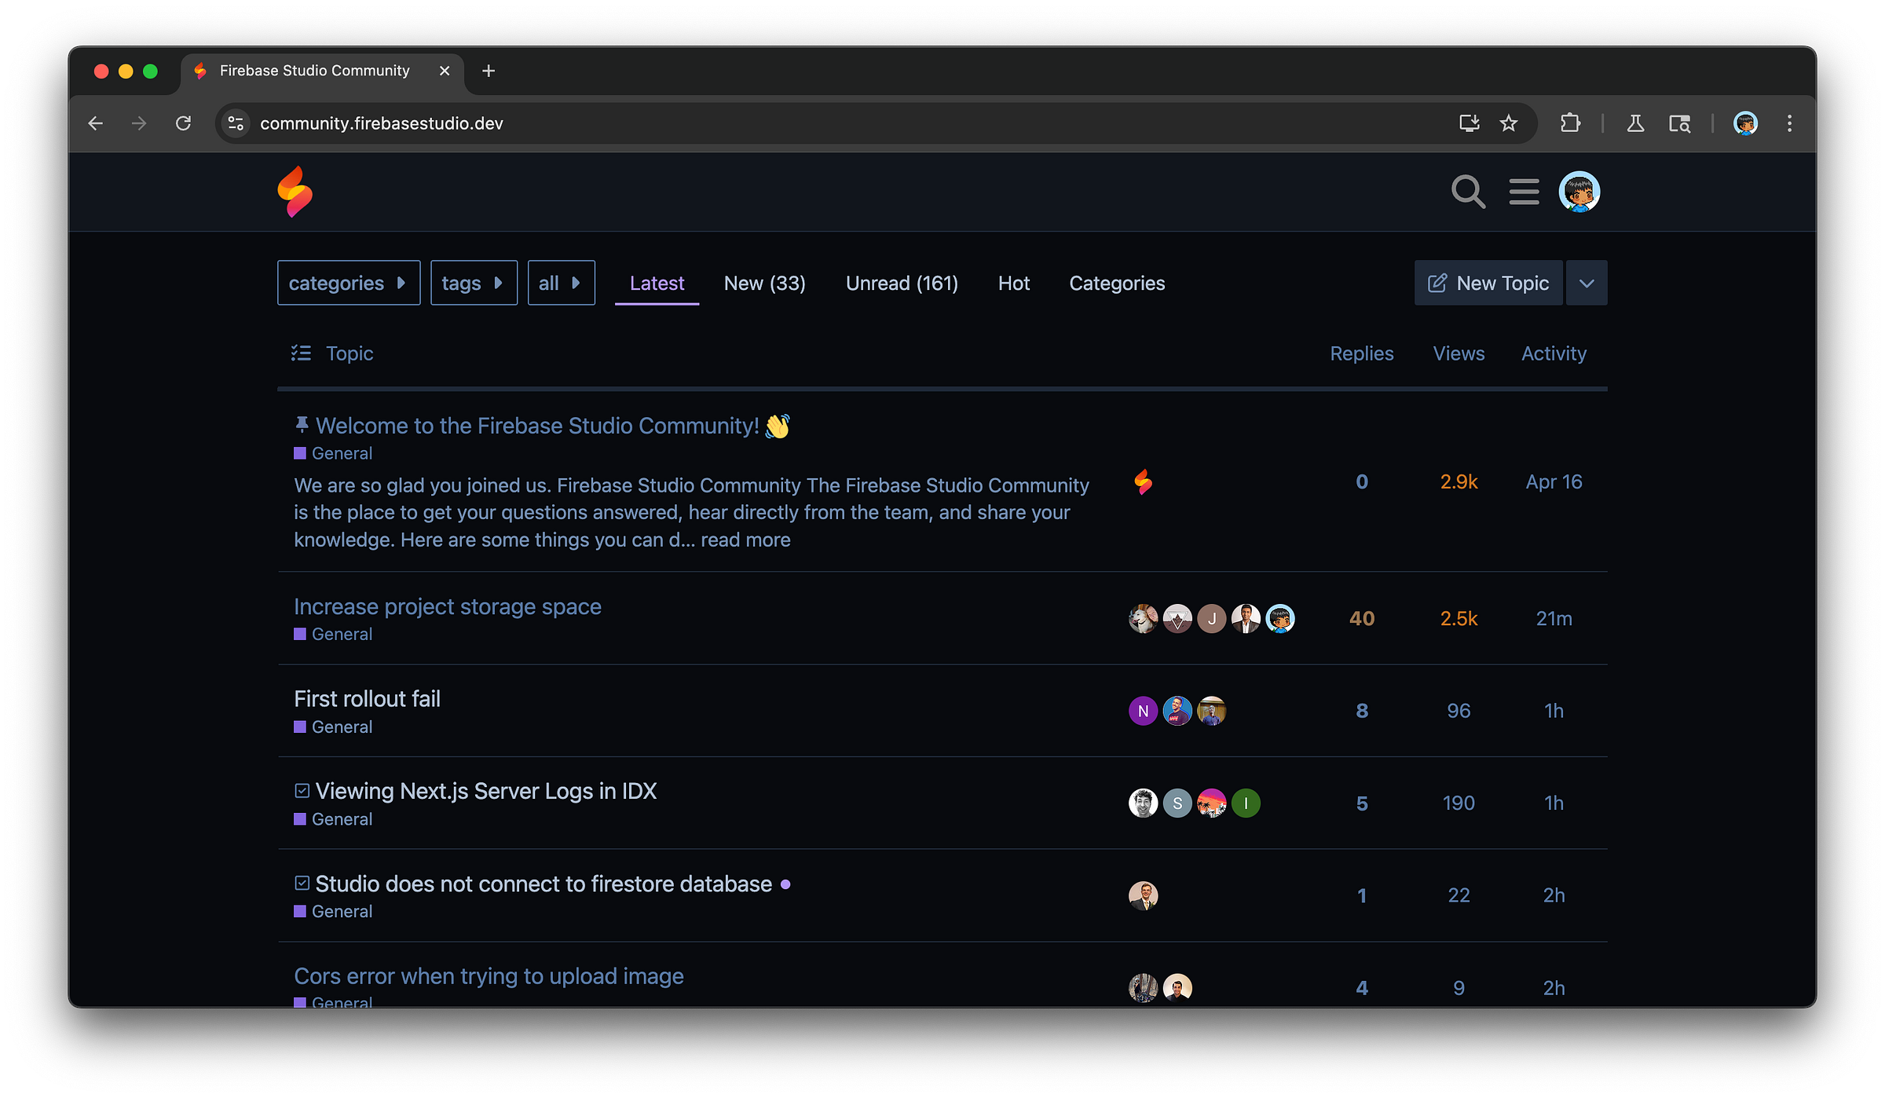The width and height of the screenshot is (1885, 1098).
Task: Switch to the Hot tab
Action: click(x=1013, y=283)
